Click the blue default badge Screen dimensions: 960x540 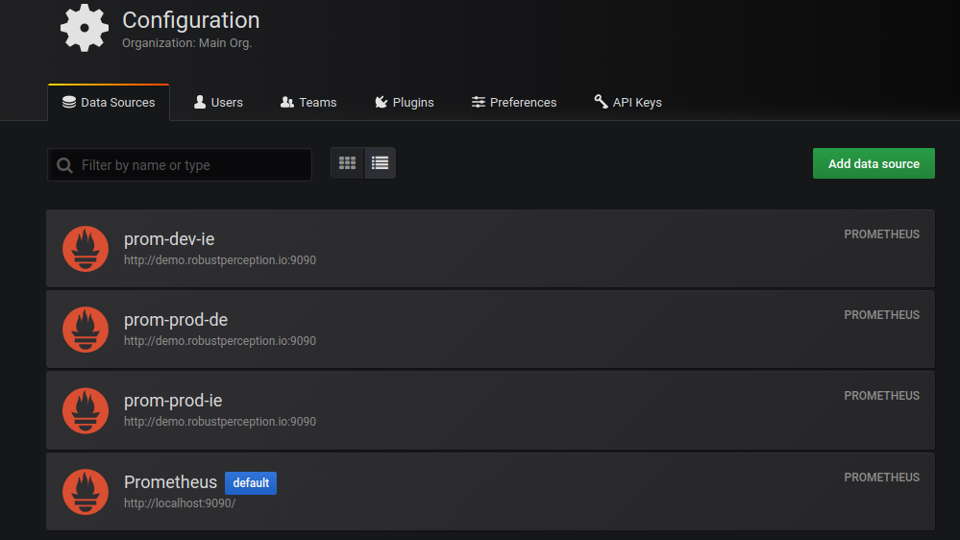point(251,483)
